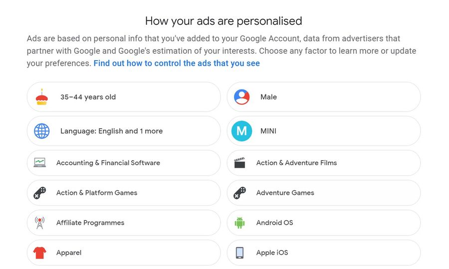This screenshot has width=449, height=269.
Task: Select the Action & Adventure Films interest
Action: [324, 163]
